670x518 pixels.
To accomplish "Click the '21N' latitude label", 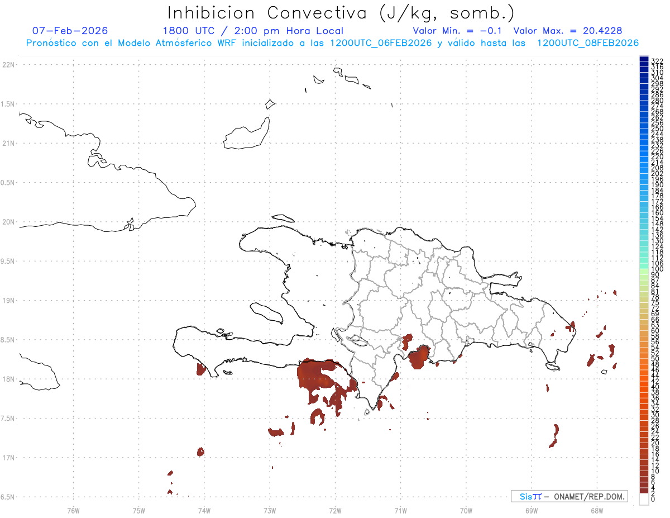I will click(x=8, y=143).
